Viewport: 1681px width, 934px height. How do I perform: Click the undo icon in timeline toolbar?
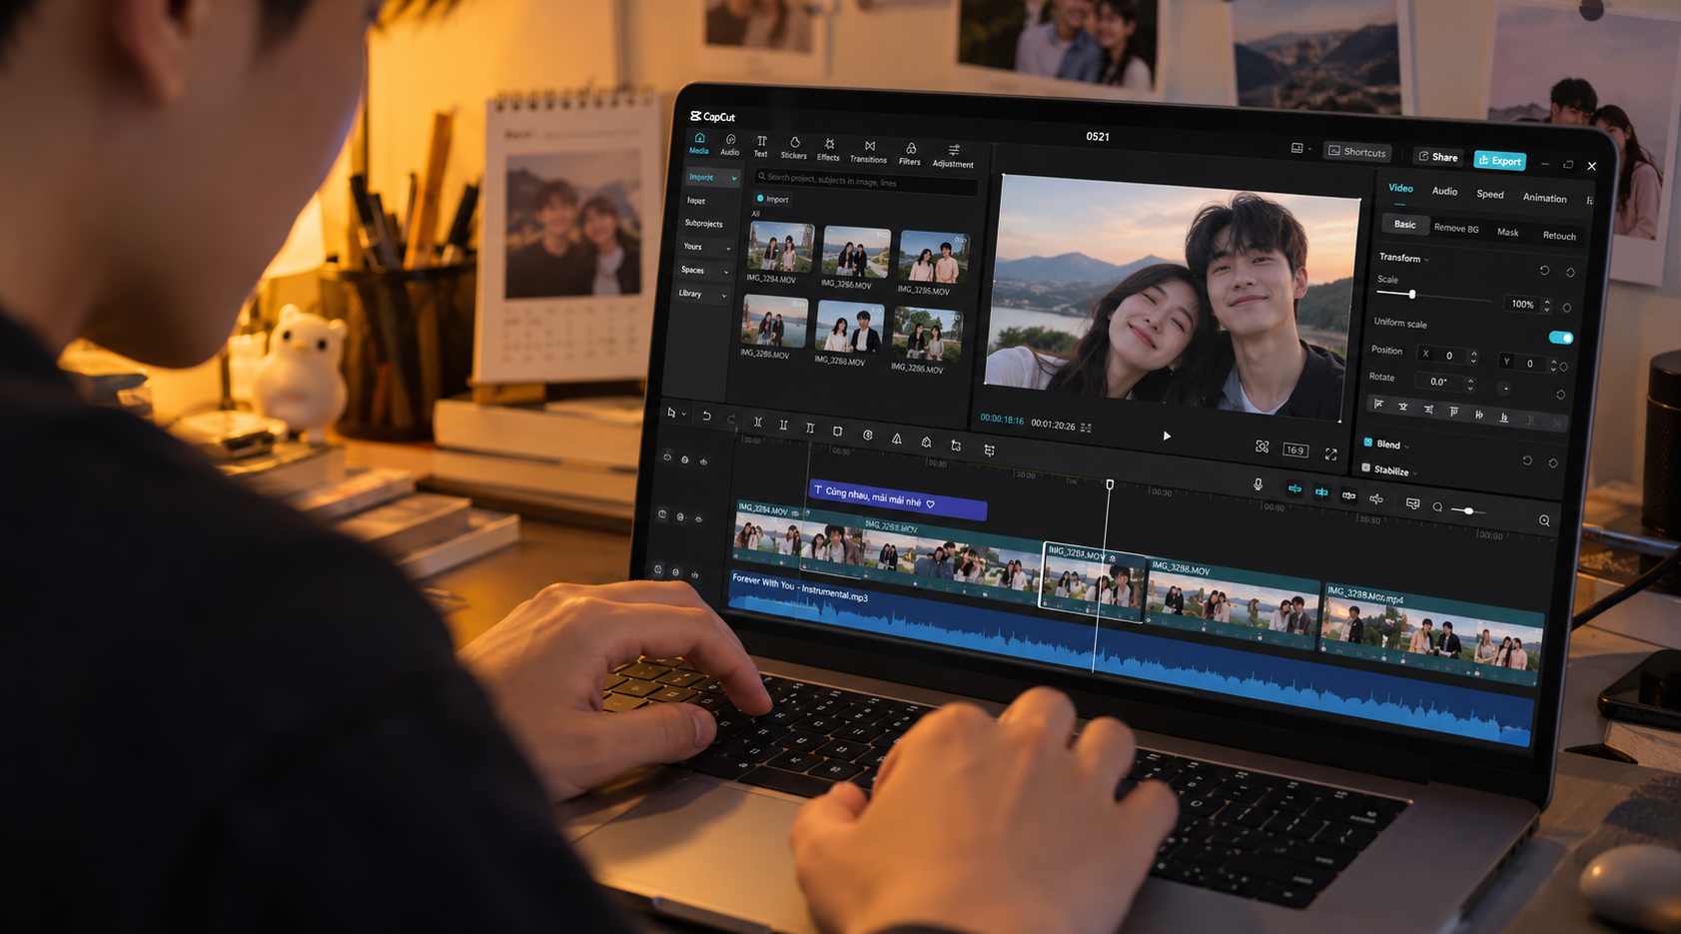pyautogui.click(x=706, y=416)
